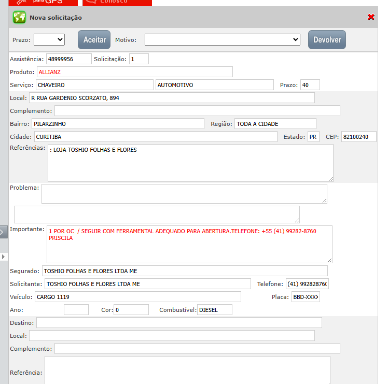This screenshot has width=388, height=384.
Task: Click the Região field TODA A CIDADE
Action: tap(275, 124)
